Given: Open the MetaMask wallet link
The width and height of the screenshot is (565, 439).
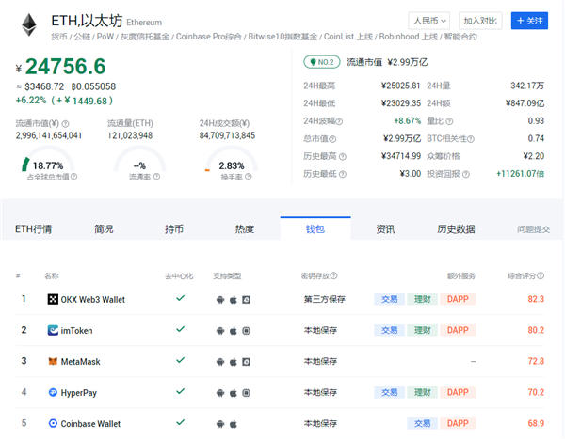Looking at the screenshot, I should (80, 362).
